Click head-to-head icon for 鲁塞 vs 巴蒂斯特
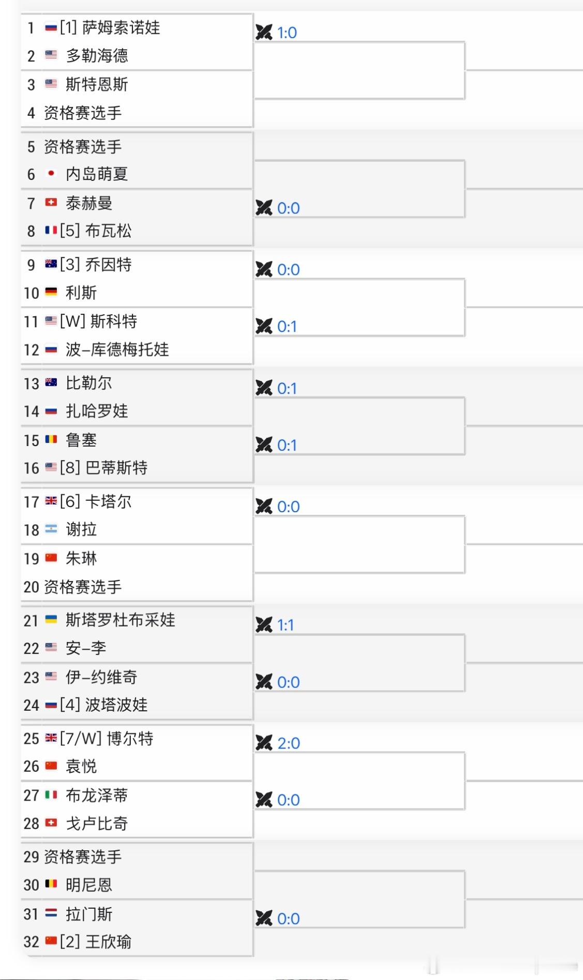 [x=264, y=445]
